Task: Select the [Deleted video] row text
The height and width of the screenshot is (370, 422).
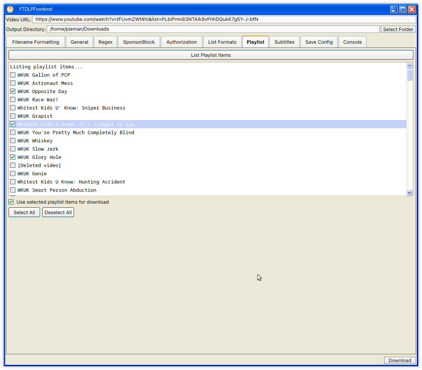Action: pyautogui.click(x=39, y=165)
